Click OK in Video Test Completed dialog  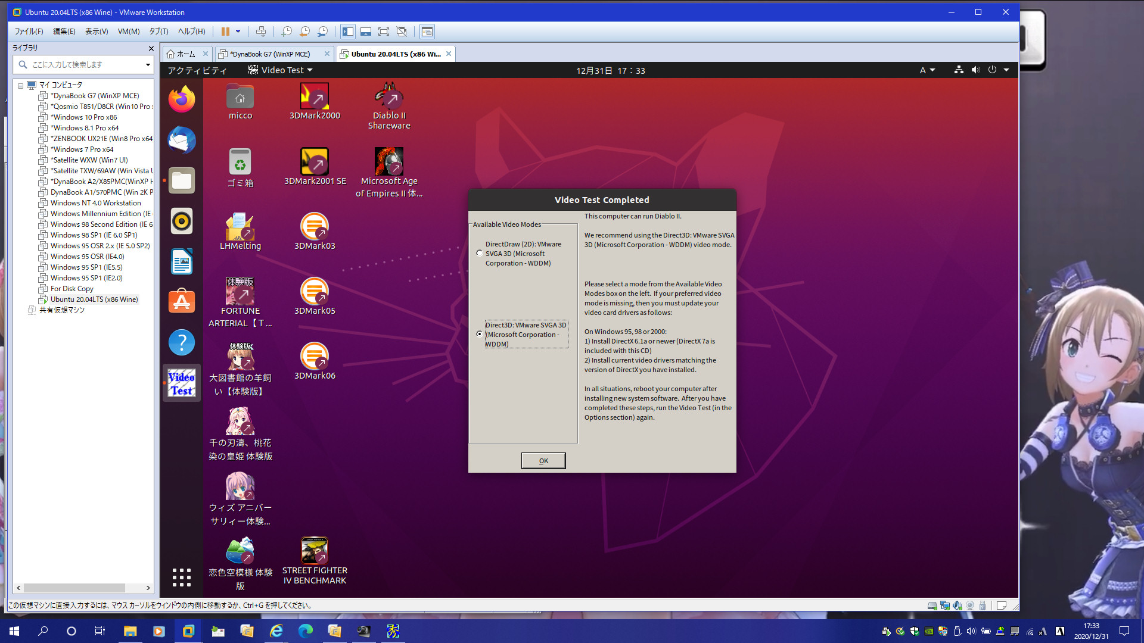tap(543, 461)
